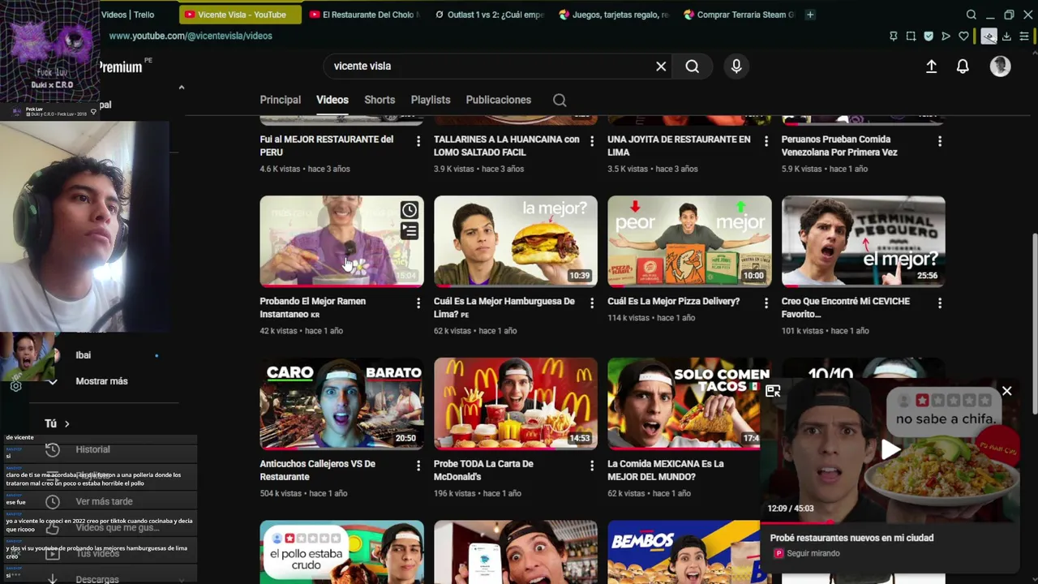Click the browser pin icon

[x=893, y=36]
